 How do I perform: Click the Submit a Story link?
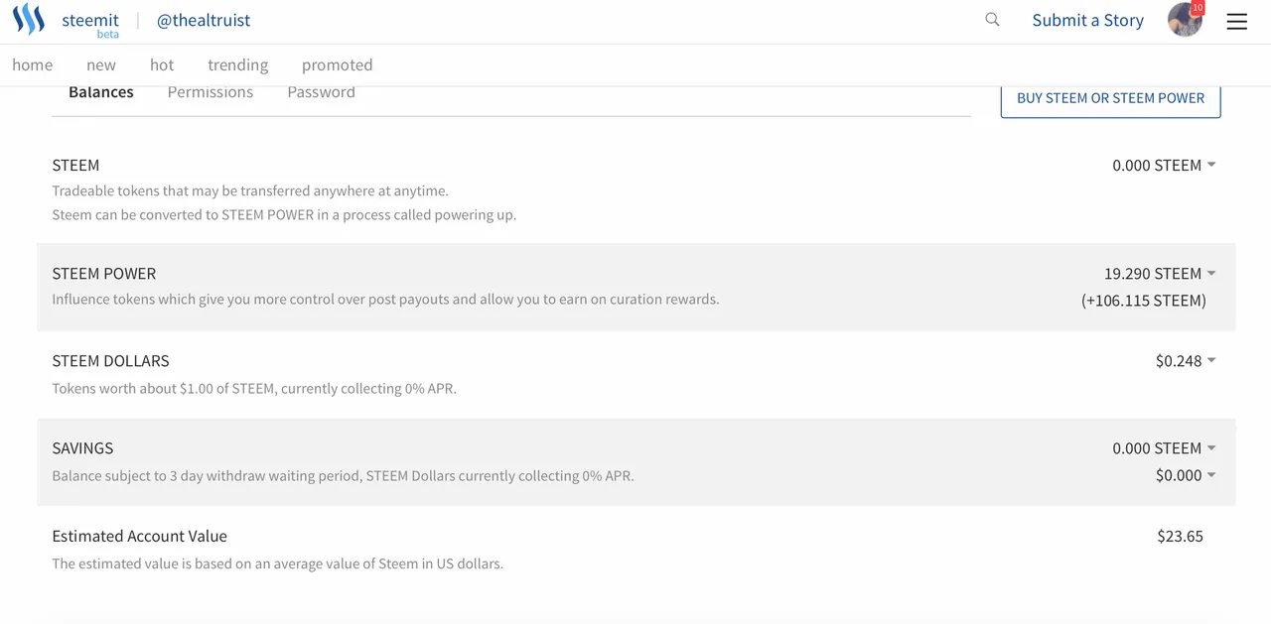coord(1087,20)
